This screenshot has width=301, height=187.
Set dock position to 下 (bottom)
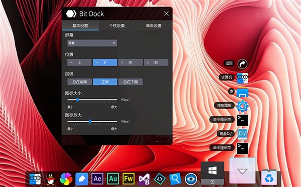[105, 62]
